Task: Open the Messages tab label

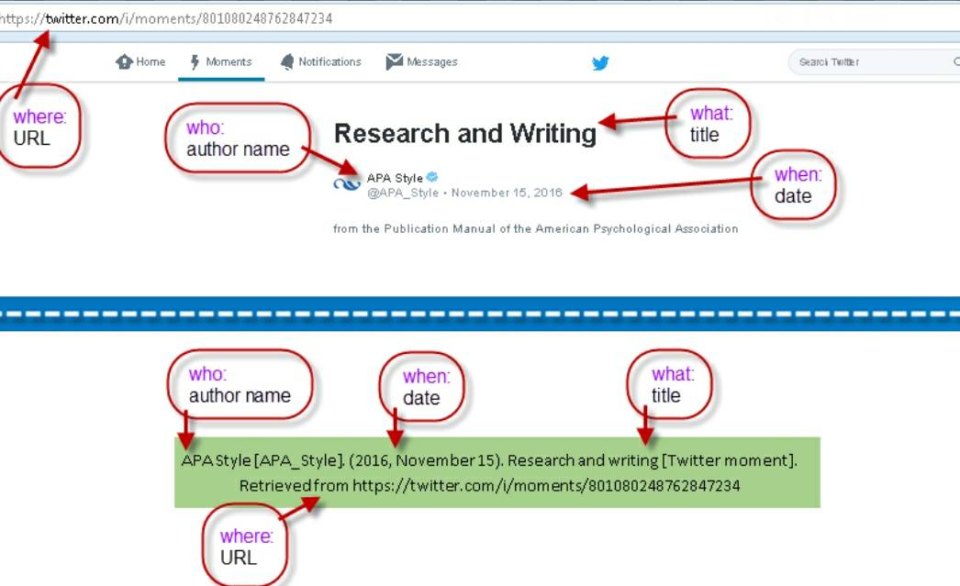Action: 432,61
